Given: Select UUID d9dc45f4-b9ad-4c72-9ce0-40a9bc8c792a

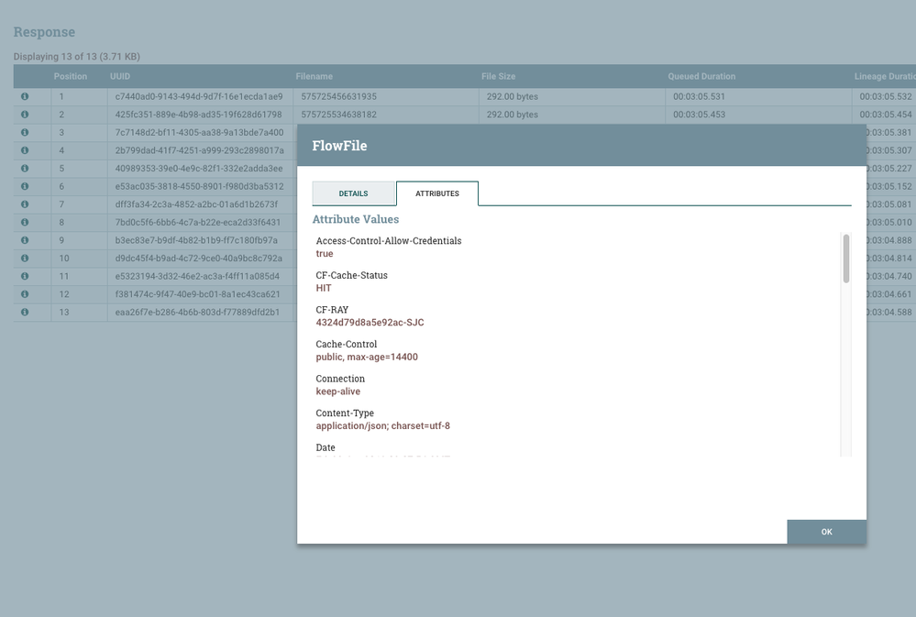Looking at the screenshot, I should click(199, 259).
